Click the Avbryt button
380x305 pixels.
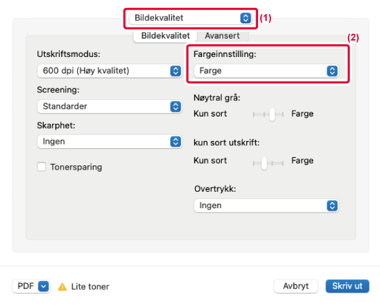(295, 286)
